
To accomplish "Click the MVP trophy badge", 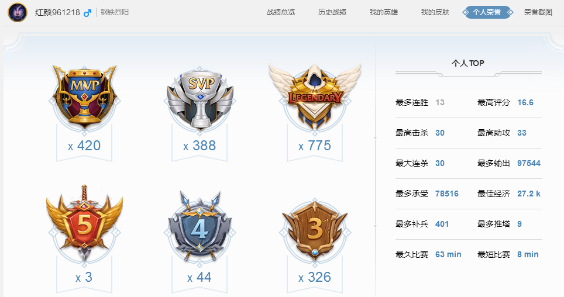I will pos(84,96).
